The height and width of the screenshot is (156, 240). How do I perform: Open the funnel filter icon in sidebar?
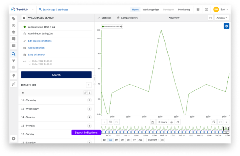coord(14,61)
